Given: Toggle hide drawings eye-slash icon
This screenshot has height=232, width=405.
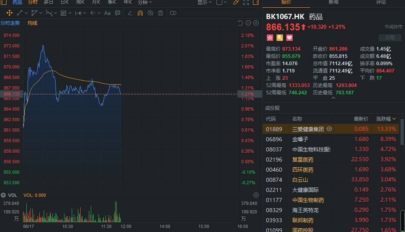Looking at the screenshot, I should point(150,13).
